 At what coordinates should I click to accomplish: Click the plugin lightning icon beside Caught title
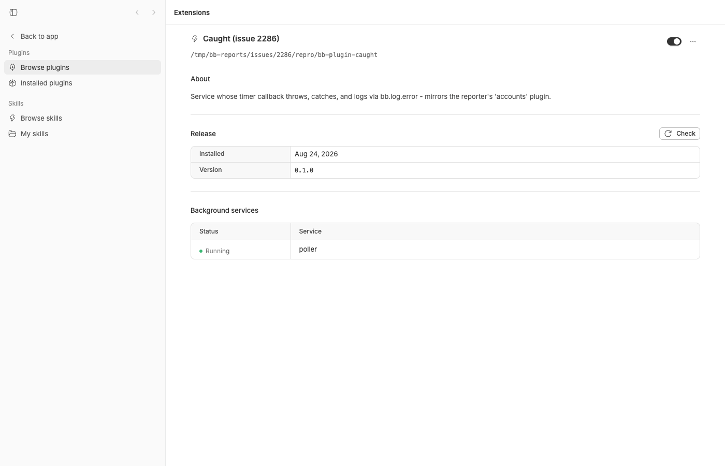click(195, 39)
